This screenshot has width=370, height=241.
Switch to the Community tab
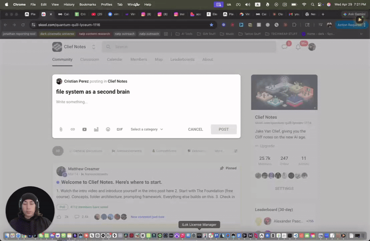tap(62, 60)
